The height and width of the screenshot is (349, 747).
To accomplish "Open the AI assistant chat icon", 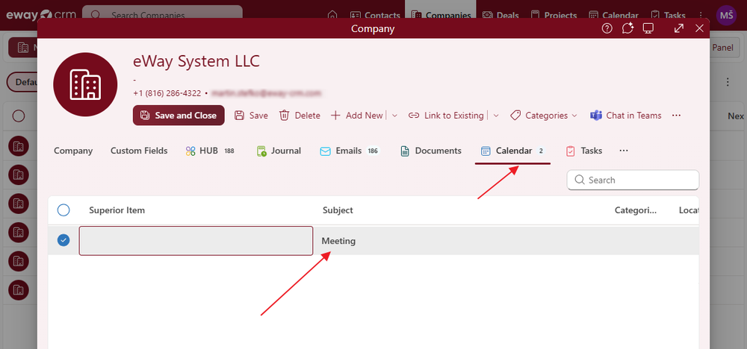I will tap(627, 28).
